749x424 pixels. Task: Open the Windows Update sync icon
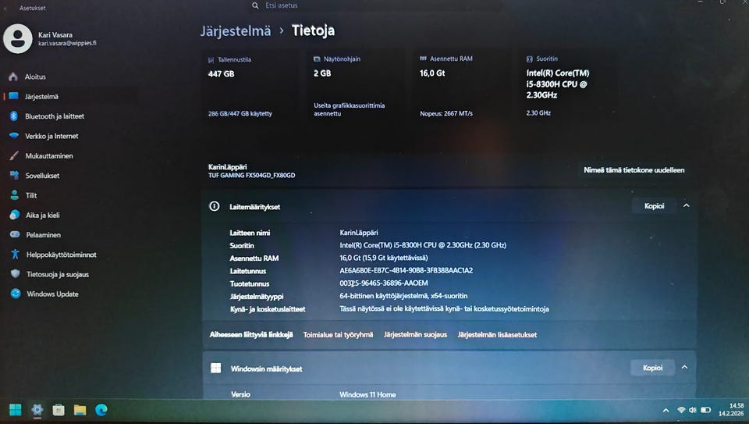[x=16, y=294]
